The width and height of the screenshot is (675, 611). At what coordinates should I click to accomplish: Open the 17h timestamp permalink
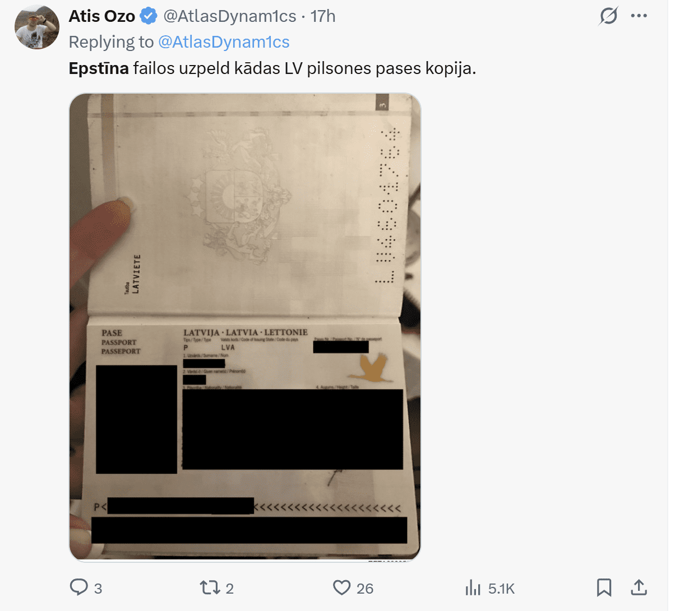point(323,16)
